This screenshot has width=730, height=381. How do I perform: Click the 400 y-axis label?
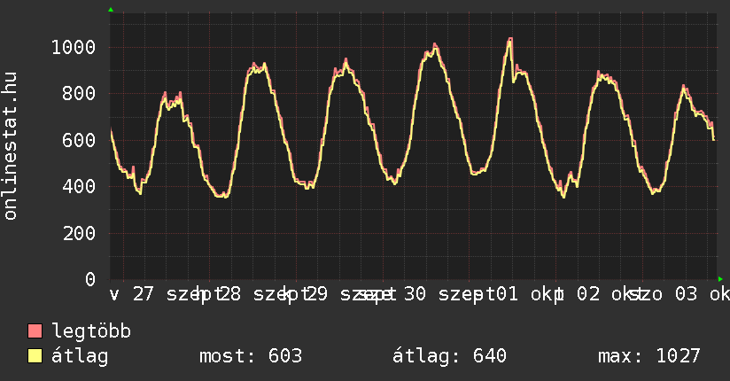[x=79, y=187]
